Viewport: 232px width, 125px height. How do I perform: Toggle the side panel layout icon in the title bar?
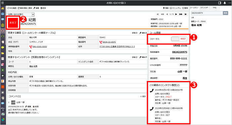pos(220,3)
